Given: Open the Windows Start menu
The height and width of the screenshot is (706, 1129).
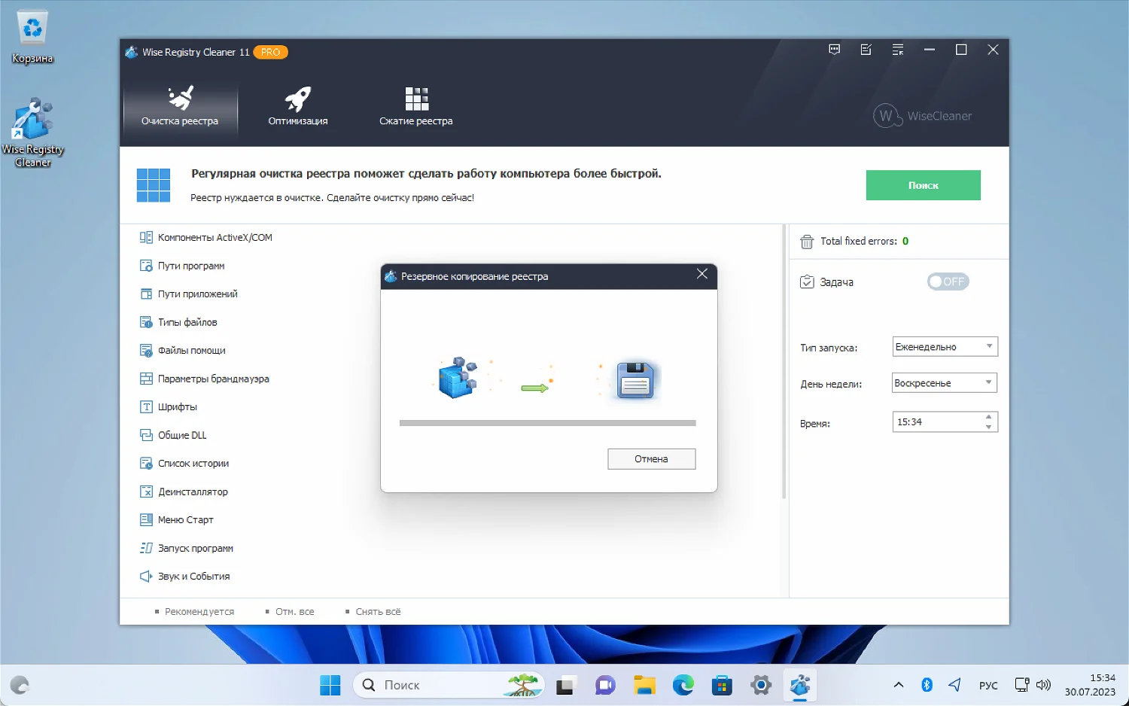Looking at the screenshot, I should (x=330, y=685).
